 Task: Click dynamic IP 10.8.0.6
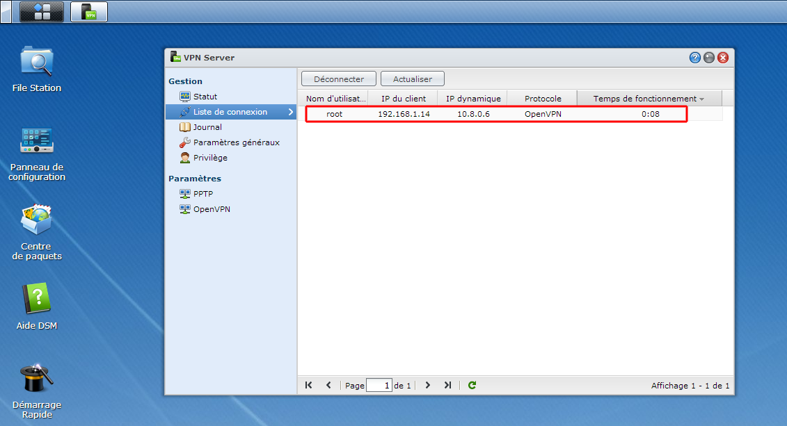(473, 114)
